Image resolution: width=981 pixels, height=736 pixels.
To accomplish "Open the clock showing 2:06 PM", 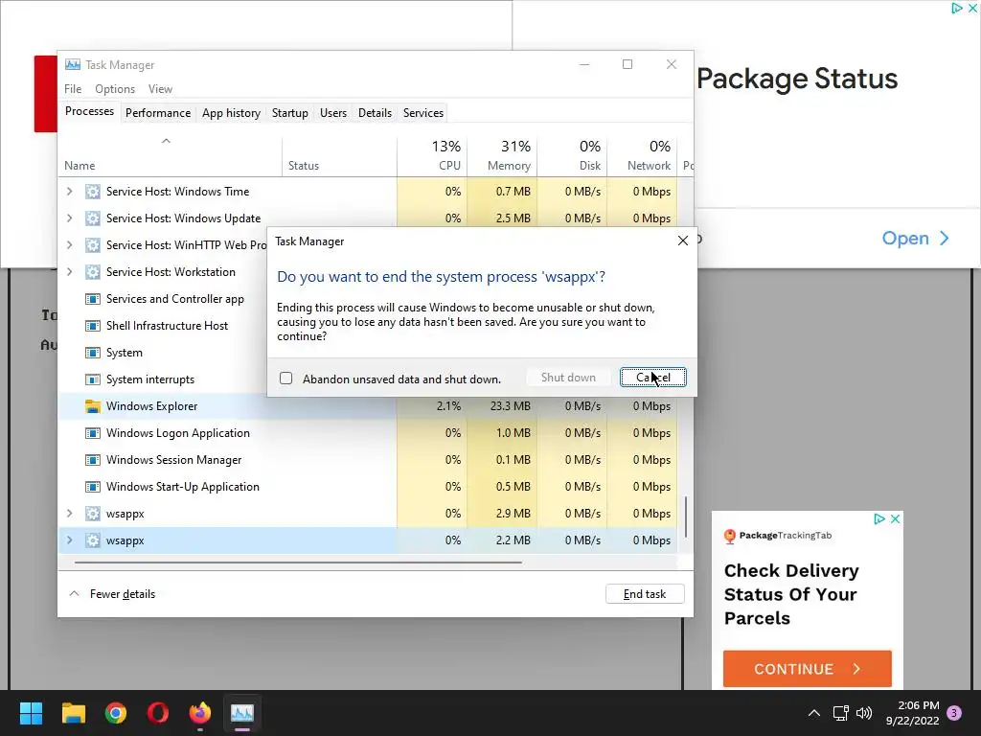I will click(x=912, y=713).
